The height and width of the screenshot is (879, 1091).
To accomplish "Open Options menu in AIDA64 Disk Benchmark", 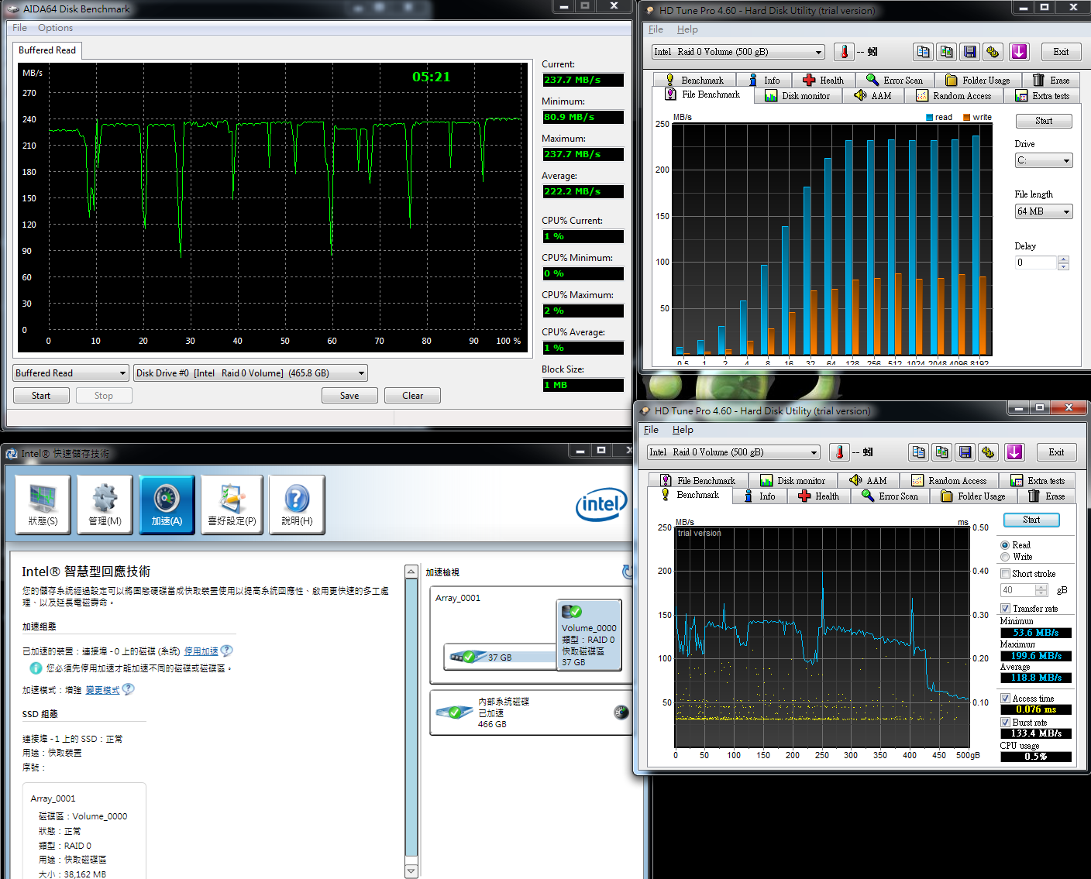I will point(55,28).
